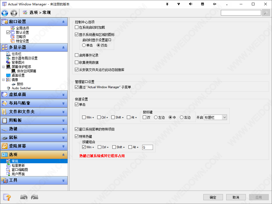The image size is (272, 204).
Task: Click the speaker audio title bar icon
Action: pos(190,4)
